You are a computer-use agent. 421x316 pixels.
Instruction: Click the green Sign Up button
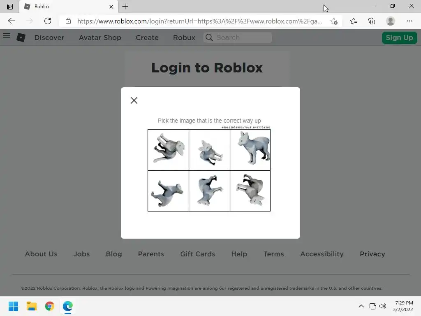399,37
